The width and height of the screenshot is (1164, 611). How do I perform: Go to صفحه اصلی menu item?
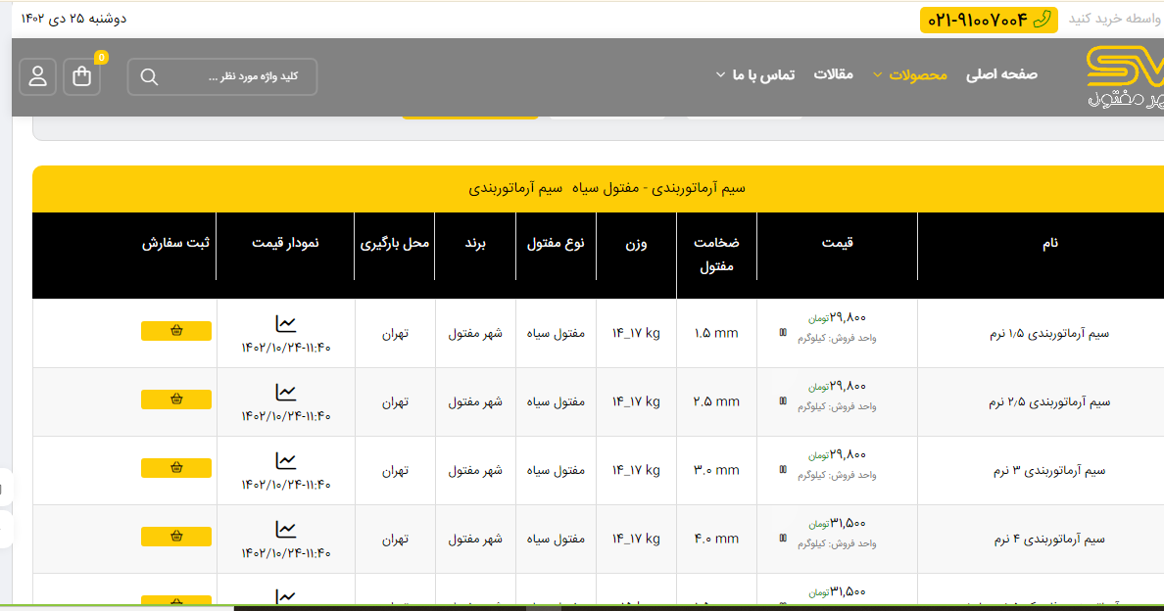pyautogui.click(x=1001, y=74)
